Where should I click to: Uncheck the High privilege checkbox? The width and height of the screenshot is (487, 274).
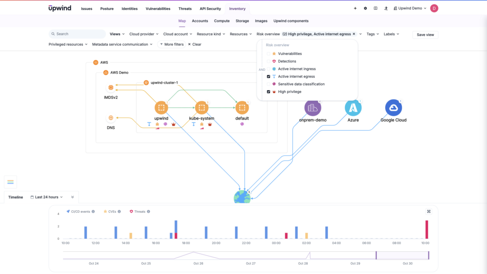pos(269,92)
